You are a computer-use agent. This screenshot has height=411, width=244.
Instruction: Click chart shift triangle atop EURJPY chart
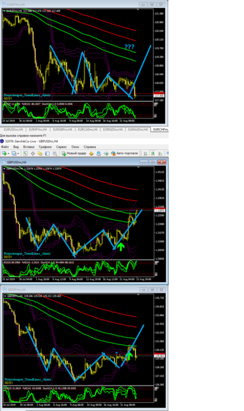point(138,9)
